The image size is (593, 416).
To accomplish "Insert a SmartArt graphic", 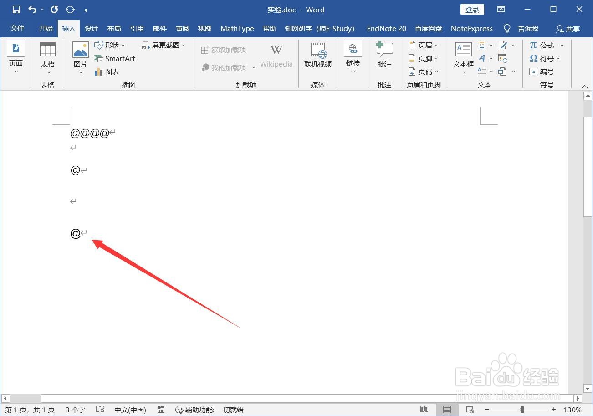I will (115, 58).
